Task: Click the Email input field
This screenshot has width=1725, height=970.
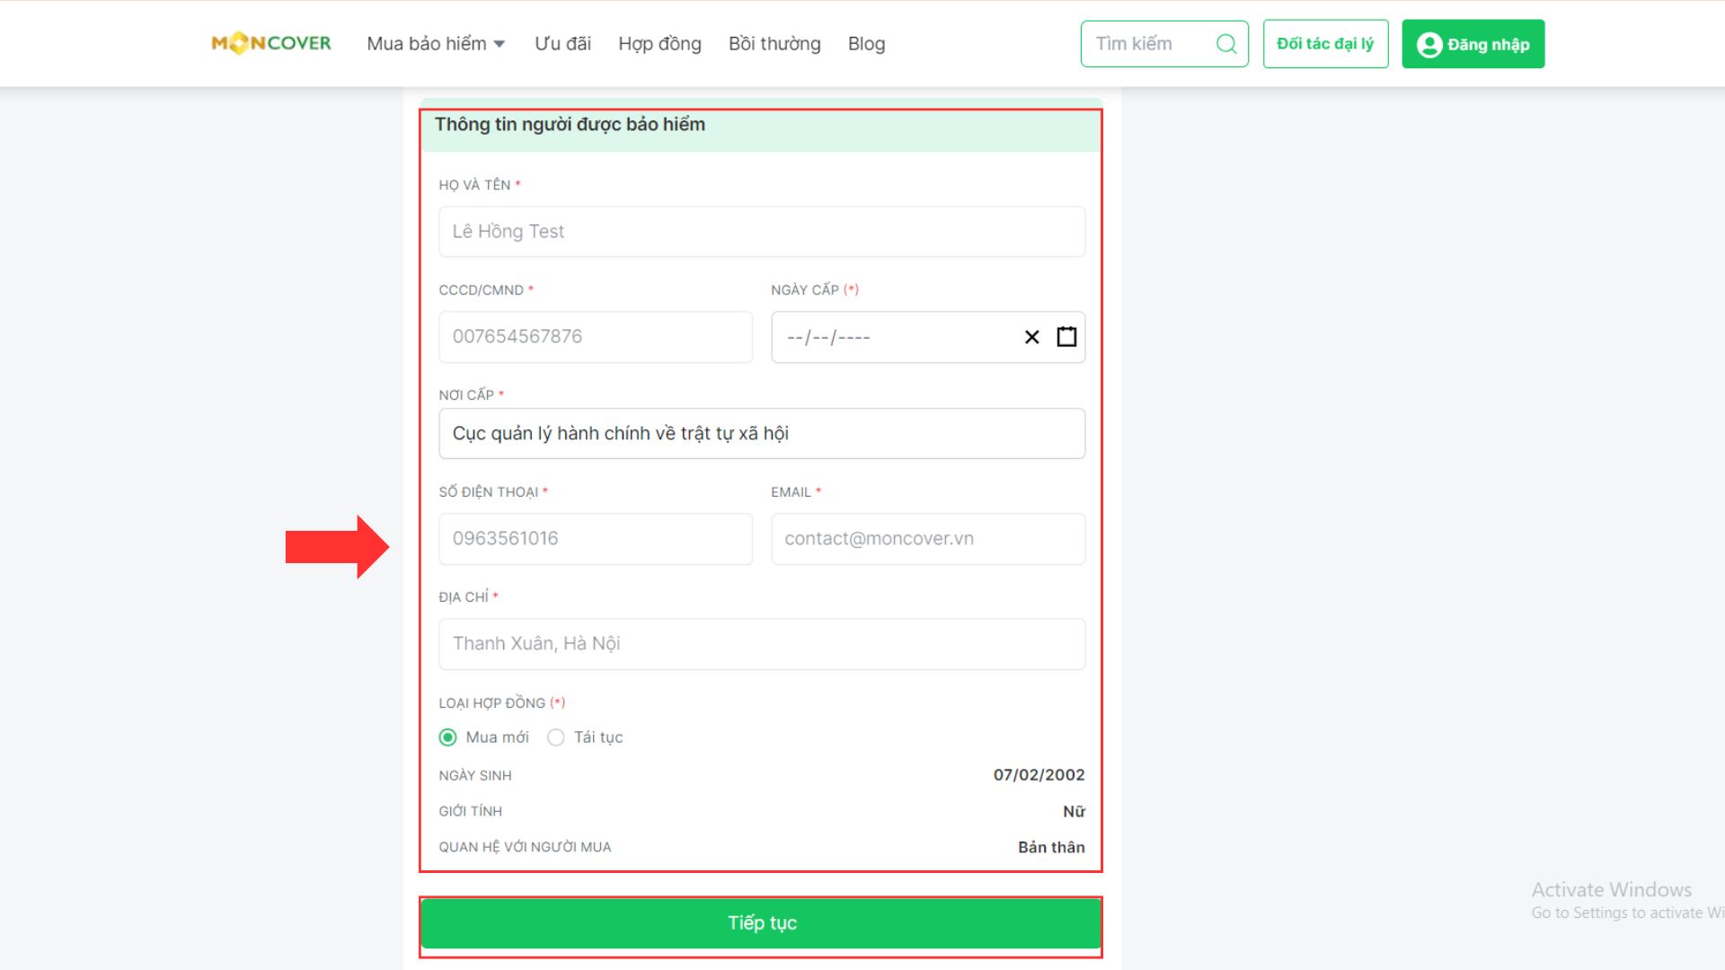Action: click(x=928, y=539)
